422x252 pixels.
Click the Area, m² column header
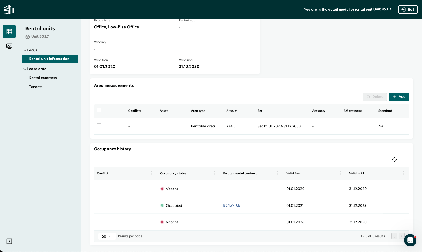coord(232,111)
